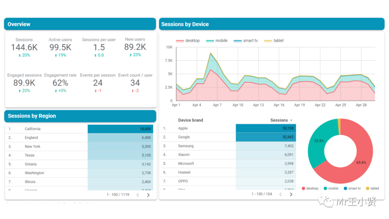
Task: Click the Sessions by Device section header
Action: point(272,24)
